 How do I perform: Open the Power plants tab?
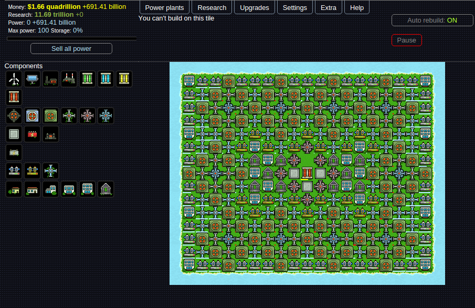(x=164, y=7)
